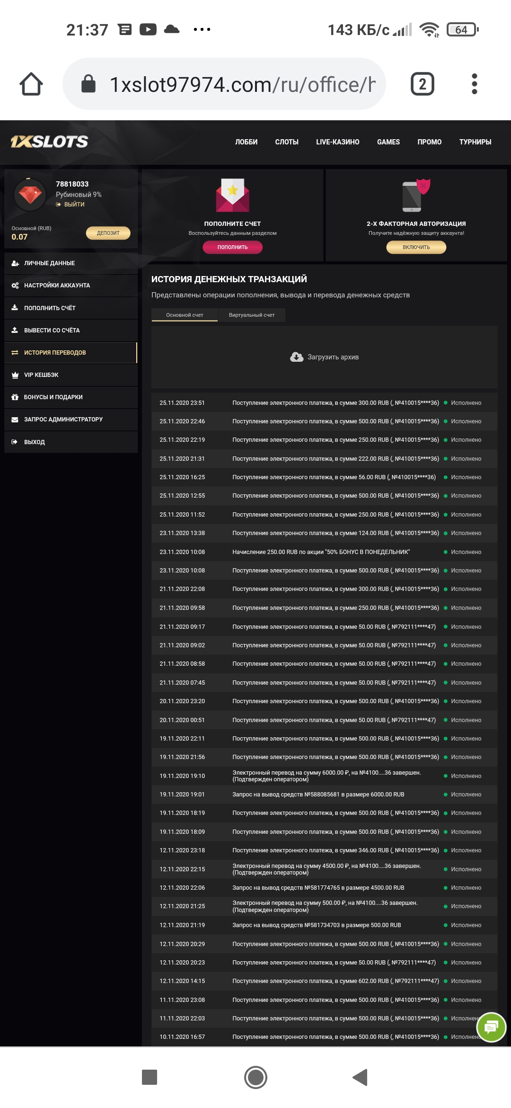The height and width of the screenshot is (1108, 511).
Task: Click the 0.07 main balance value
Action: point(19,237)
